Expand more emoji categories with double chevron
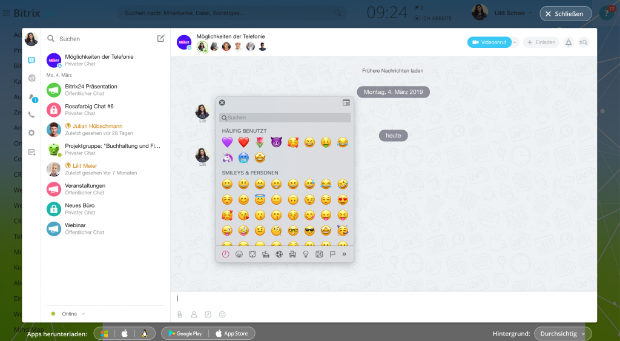This screenshot has width=620, height=341. (x=345, y=254)
